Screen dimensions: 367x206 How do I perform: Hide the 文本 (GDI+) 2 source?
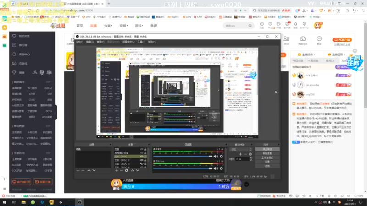coord(142,160)
